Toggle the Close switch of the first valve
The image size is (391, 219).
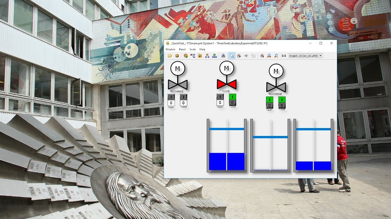184,100
